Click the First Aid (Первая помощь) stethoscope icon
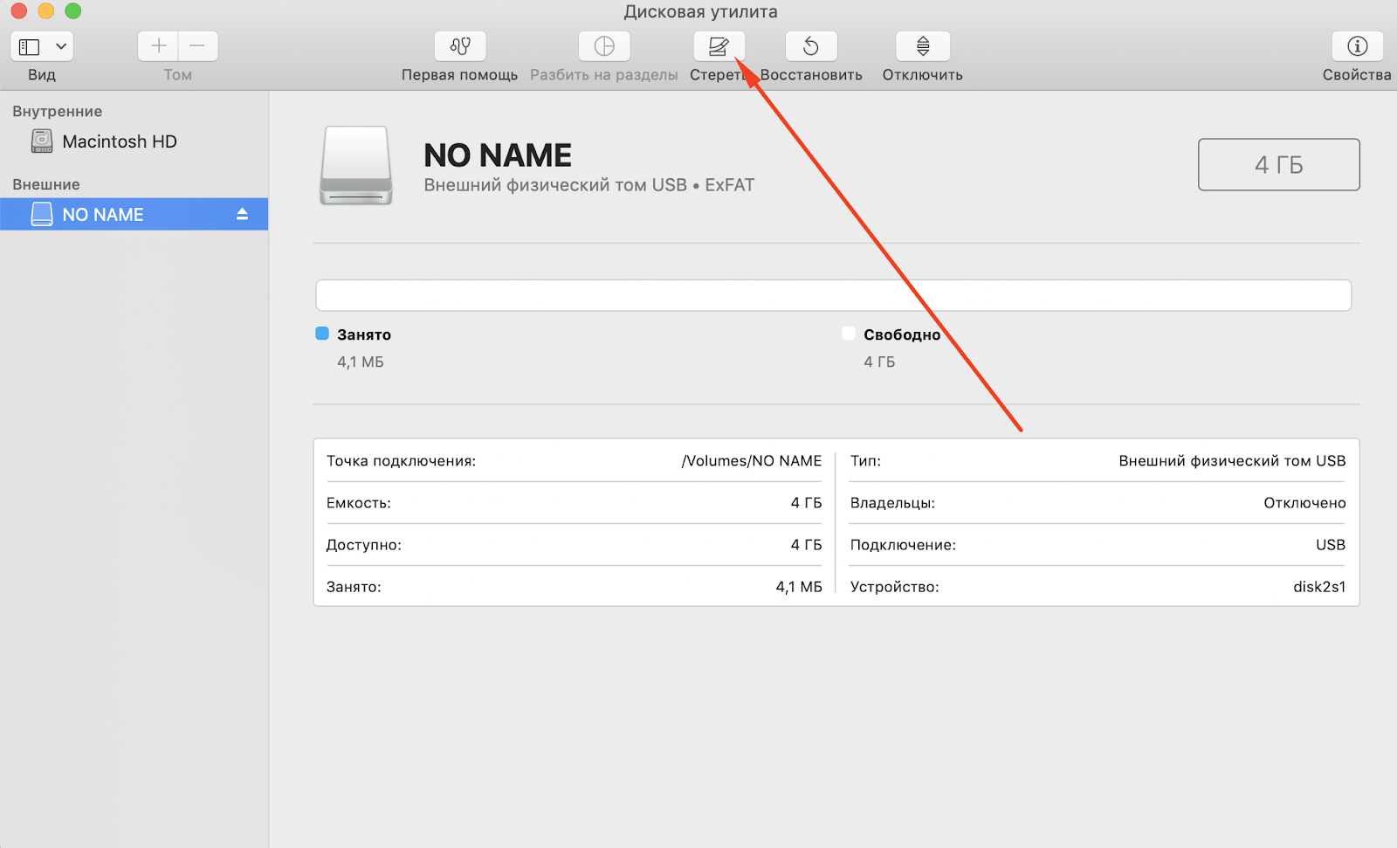 460,46
